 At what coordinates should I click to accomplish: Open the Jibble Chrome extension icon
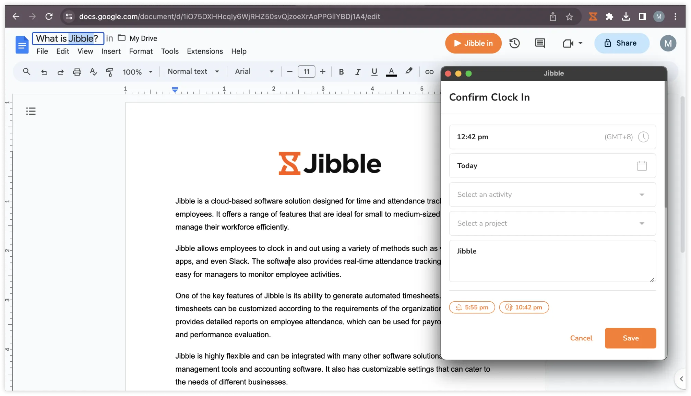click(593, 16)
